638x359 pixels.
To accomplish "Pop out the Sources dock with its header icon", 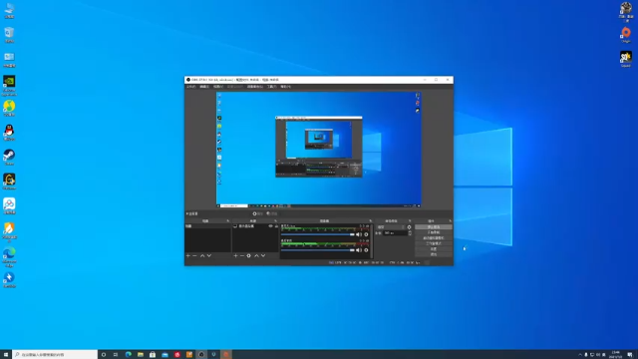I will click(x=275, y=221).
